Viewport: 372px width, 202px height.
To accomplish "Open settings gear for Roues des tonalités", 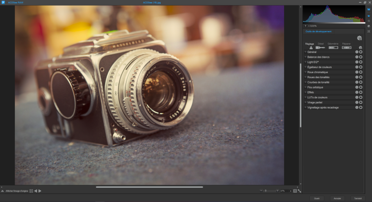I will 357,77.
